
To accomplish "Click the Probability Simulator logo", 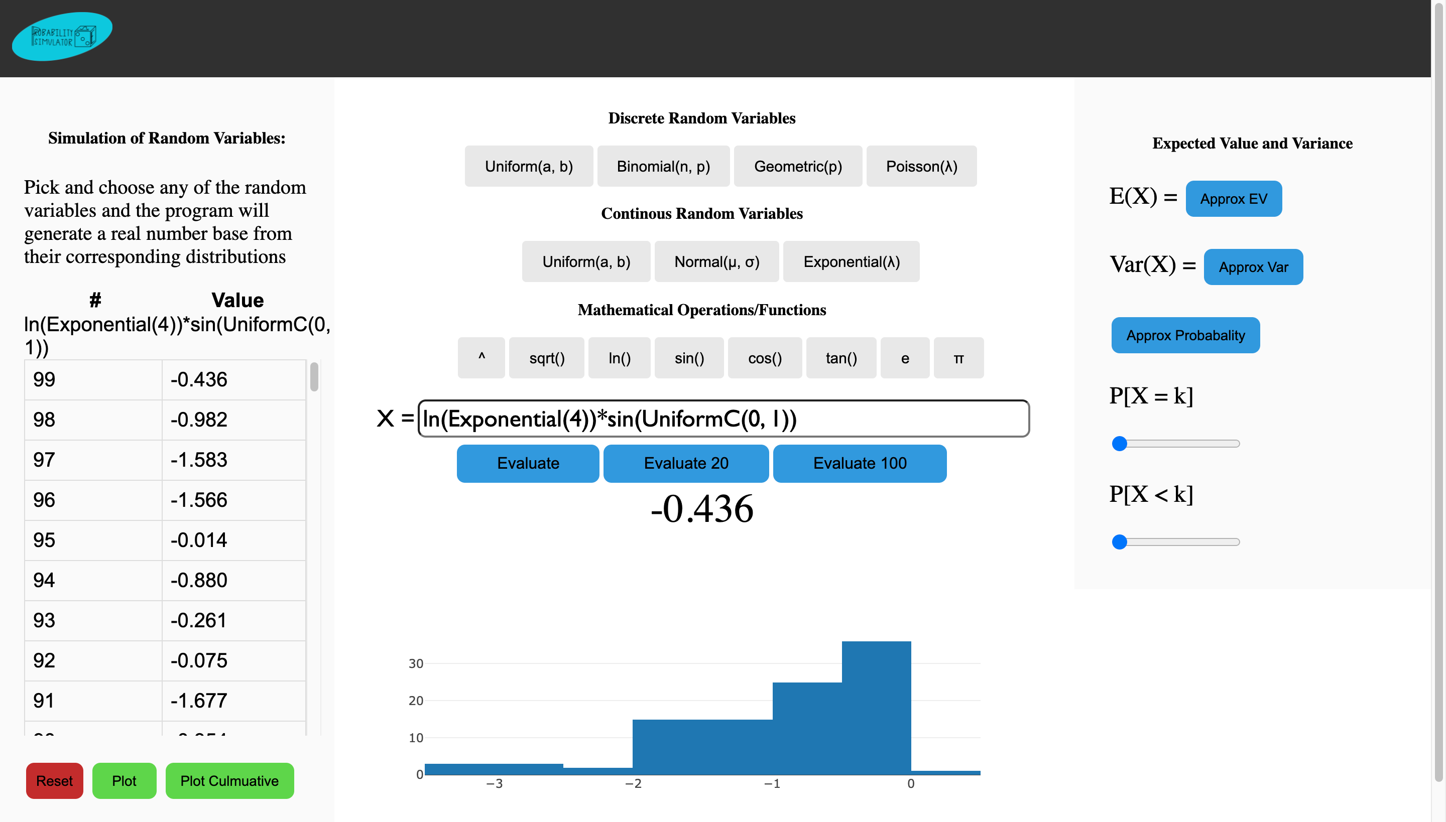I will tap(62, 37).
